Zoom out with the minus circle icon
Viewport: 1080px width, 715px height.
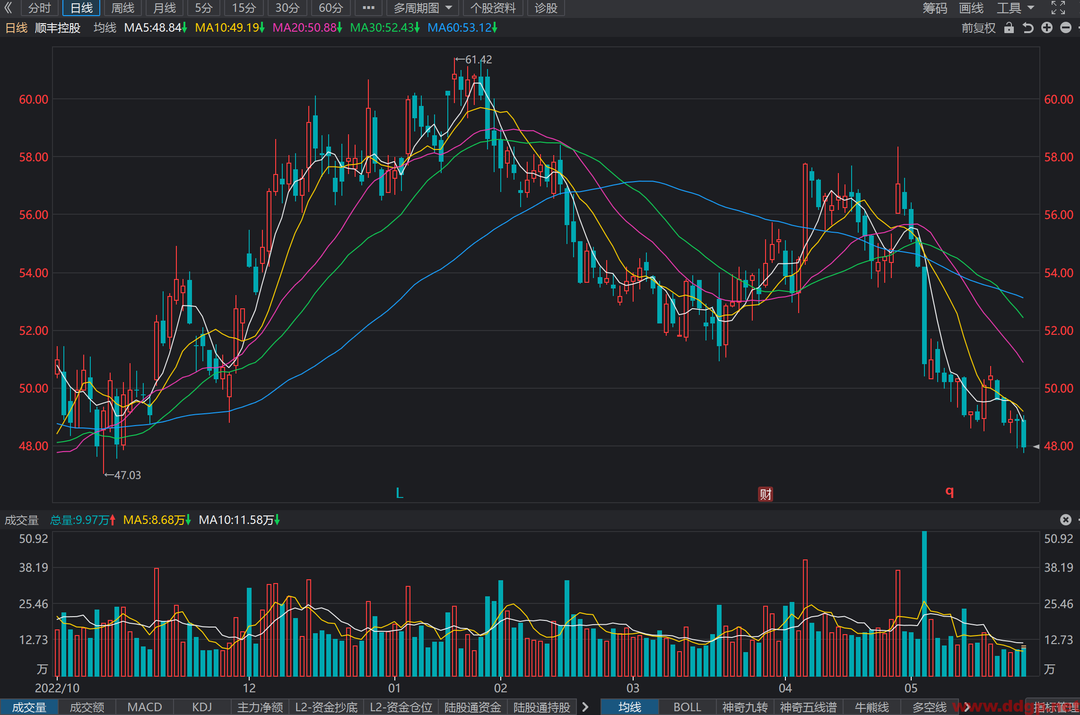point(1066,28)
